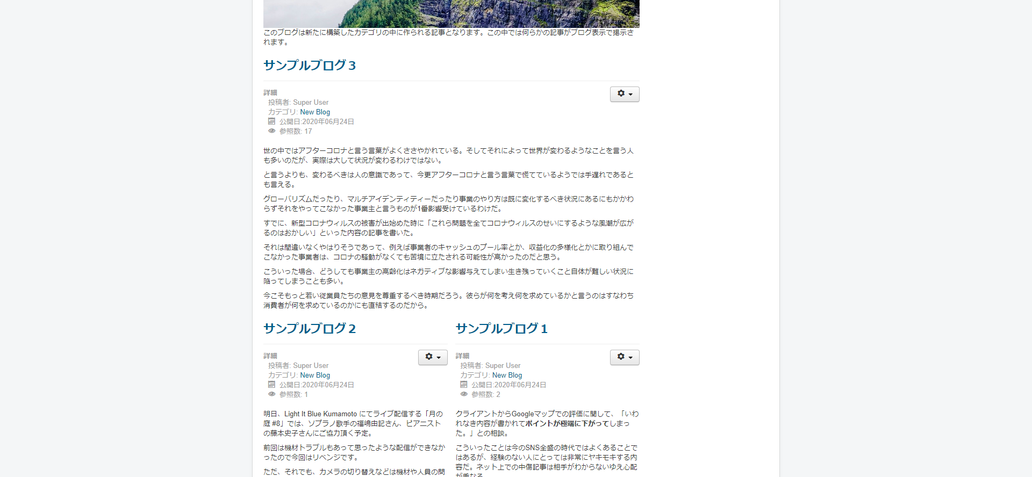1032x477 pixels.
Task: Click the mountain landscape header image
Action: [x=451, y=13]
